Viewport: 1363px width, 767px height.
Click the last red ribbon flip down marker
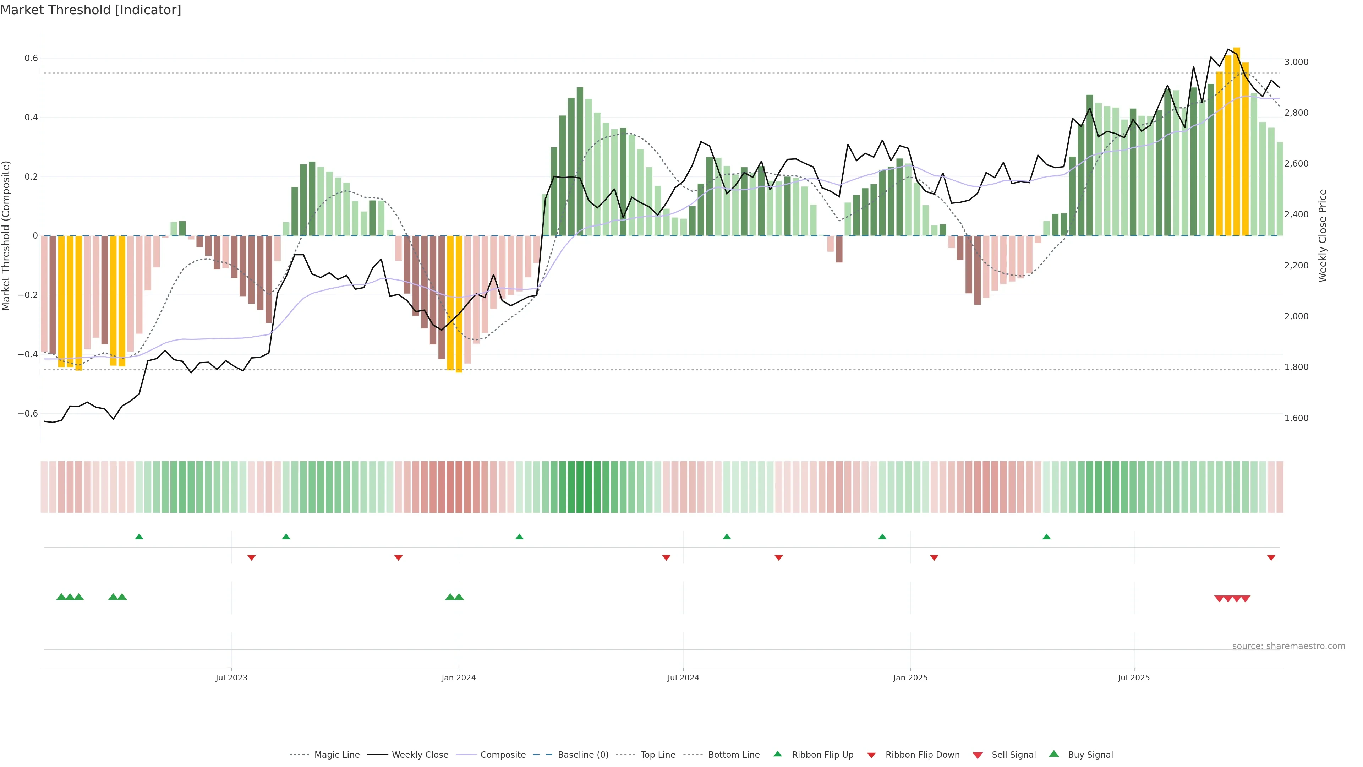pyautogui.click(x=1271, y=558)
